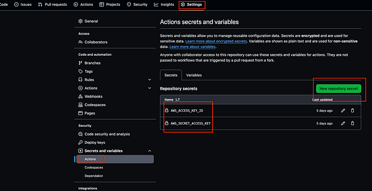Click '5 days ago' in AWS_SECRET_ACCESS_KEY row
Image resolution: width=372 pixels, height=191 pixels.
point(325,123)
